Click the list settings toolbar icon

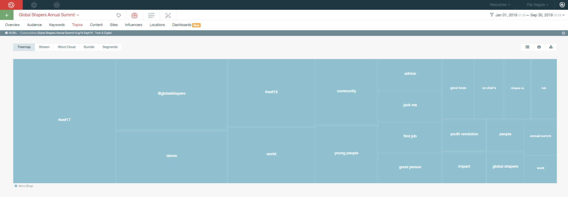pos(151,15)
